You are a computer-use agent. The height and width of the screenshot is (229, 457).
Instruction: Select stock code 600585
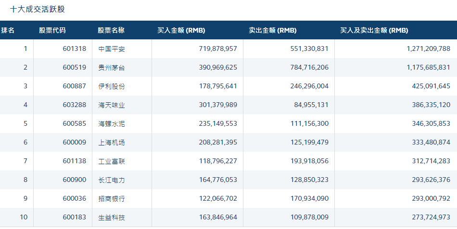coord(74,123)
